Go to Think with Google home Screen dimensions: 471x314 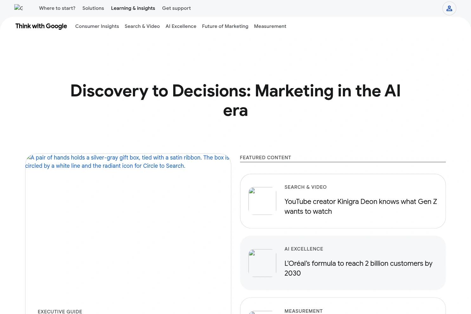41,26
